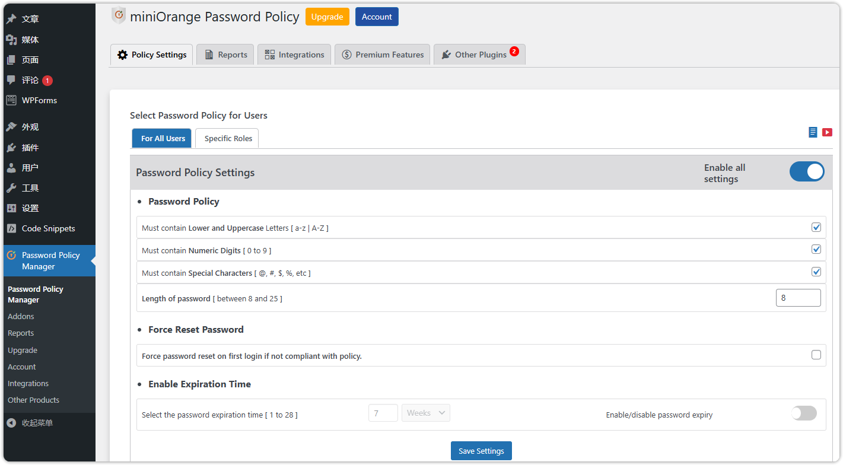Open the Weeks expiration unit dropdown
Viewport: 843px width, 465px height.
click(426, 413)
